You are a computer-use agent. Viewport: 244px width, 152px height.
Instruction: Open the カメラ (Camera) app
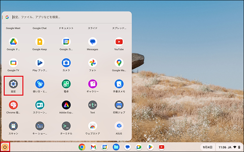click(66, 63)
